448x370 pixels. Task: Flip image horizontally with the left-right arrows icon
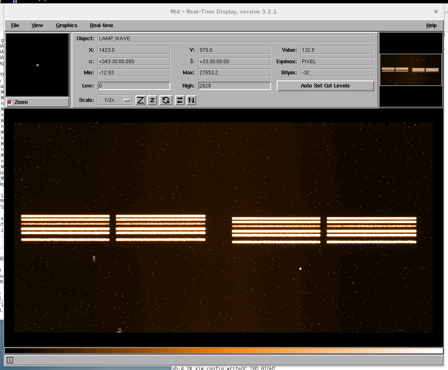coord(179,100)
